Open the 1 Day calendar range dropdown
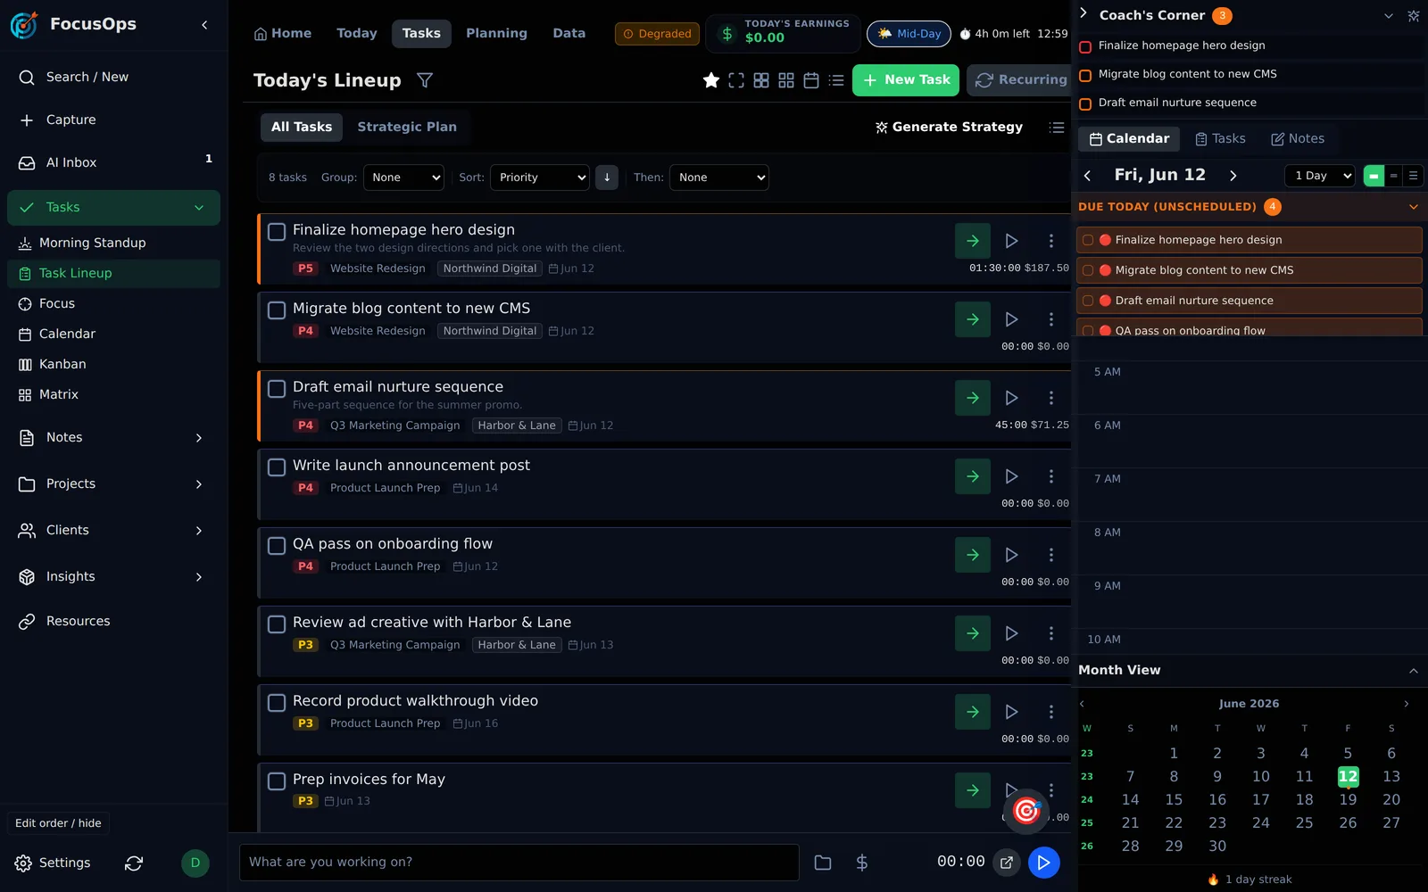The width and height of the screenshot is (1428, 892). pos(1320,176)
